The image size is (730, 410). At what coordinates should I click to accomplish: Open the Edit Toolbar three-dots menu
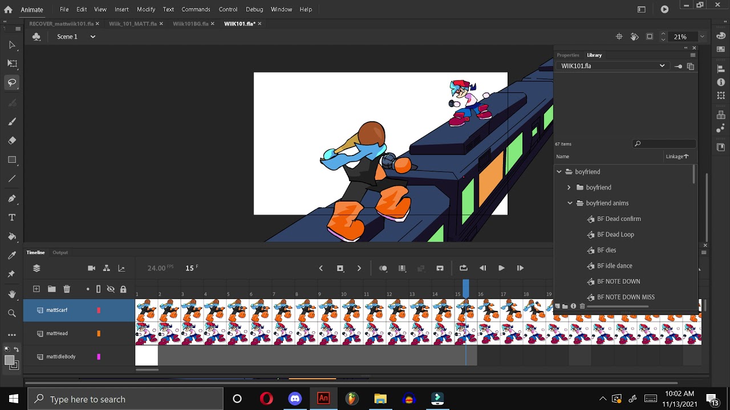(x=12, y=334)
